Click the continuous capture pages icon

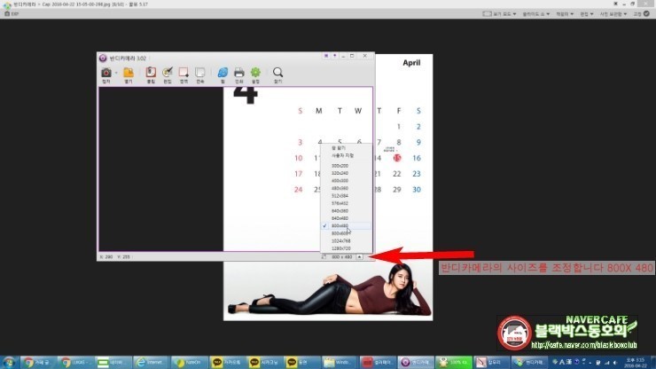pos(200,73)
